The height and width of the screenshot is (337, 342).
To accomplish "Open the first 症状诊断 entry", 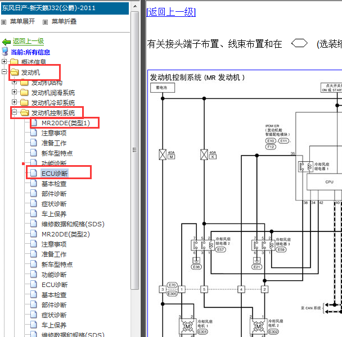I will [x=54, y=204].
